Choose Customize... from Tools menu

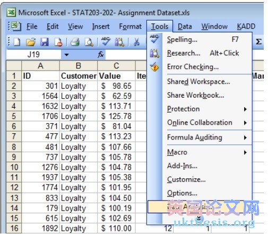(x=200, y=179)
